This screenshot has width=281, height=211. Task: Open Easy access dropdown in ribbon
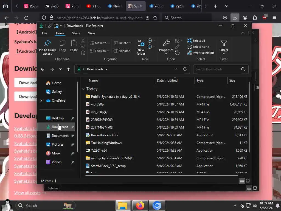151,47
